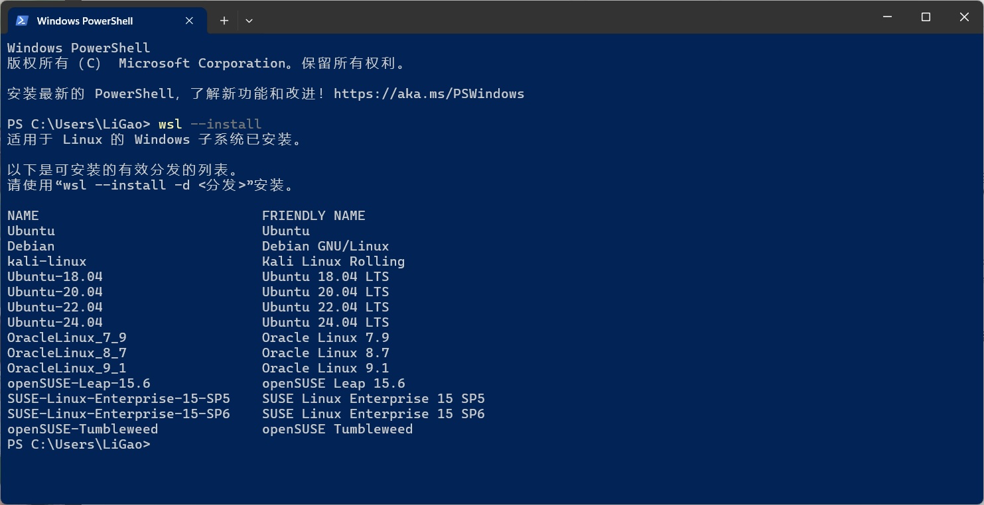Image resolution: width=984 pixels, height=505 pixels.
Task: Click the Debian GNU/Linux friendly name
Action: (x=326, y=247)
